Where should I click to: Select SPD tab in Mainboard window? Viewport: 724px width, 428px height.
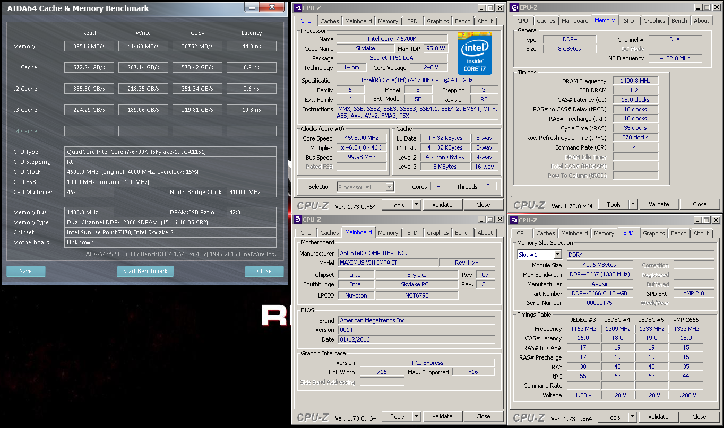(412, 233)
